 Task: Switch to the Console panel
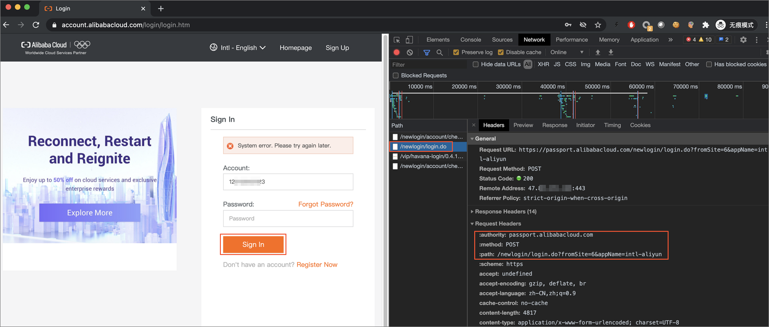click(x=471, y=40)
